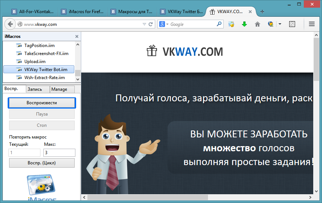The image size is (322, 203).
Task: Select Upload.iim macro
Action: click(35, 62)
